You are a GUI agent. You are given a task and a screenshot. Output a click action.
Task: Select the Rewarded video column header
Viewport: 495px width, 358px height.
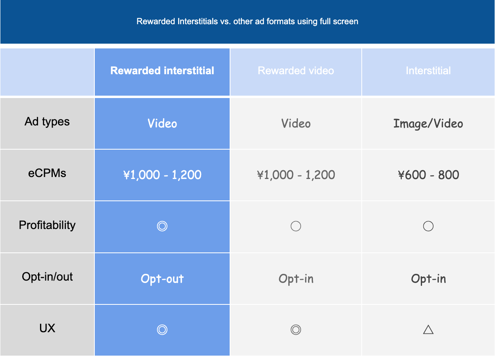point(295,71)
